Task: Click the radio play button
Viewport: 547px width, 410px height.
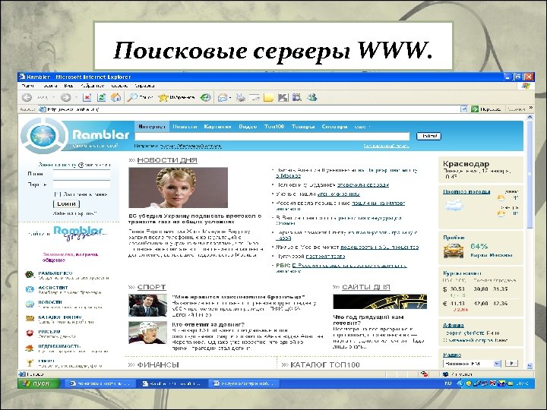Action: [x=511, y=363]
